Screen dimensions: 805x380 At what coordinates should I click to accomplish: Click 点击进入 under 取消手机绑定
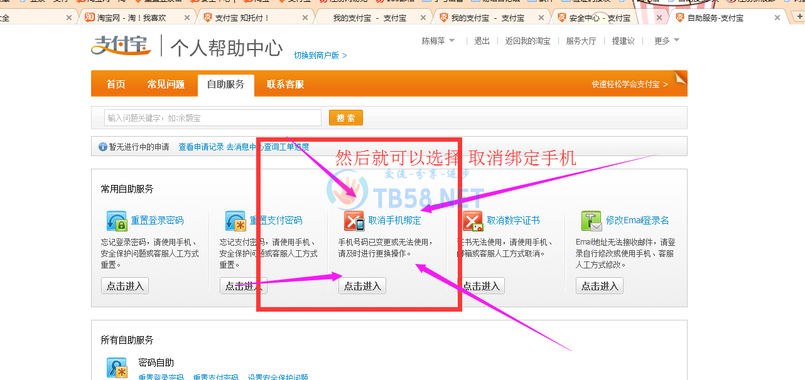click(x=362, y=286)
